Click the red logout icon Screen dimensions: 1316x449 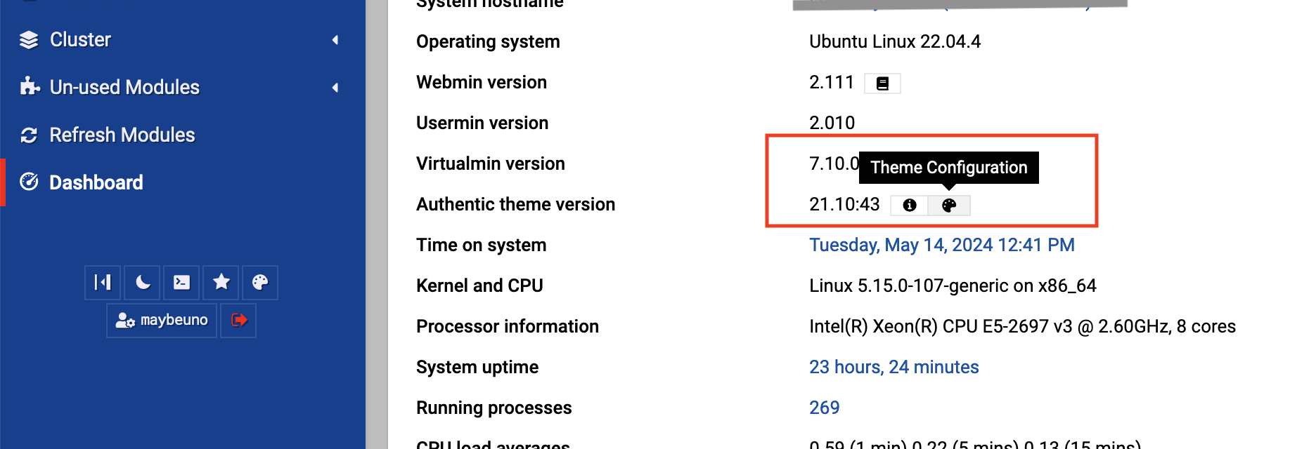238,320
